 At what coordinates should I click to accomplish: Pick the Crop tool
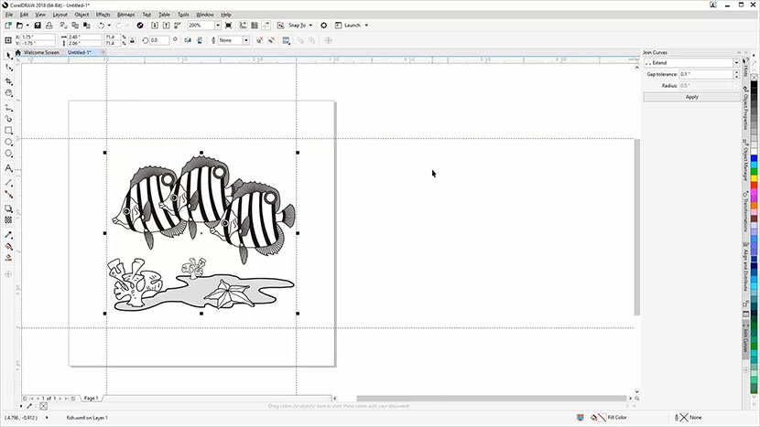pyautogui.click(x=9, y=80)
